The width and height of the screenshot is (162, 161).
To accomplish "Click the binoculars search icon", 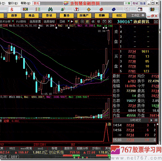I will click(50, 9).
